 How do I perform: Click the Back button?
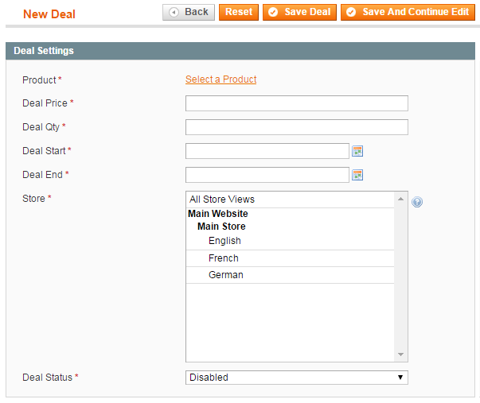[x=189, y=12]
